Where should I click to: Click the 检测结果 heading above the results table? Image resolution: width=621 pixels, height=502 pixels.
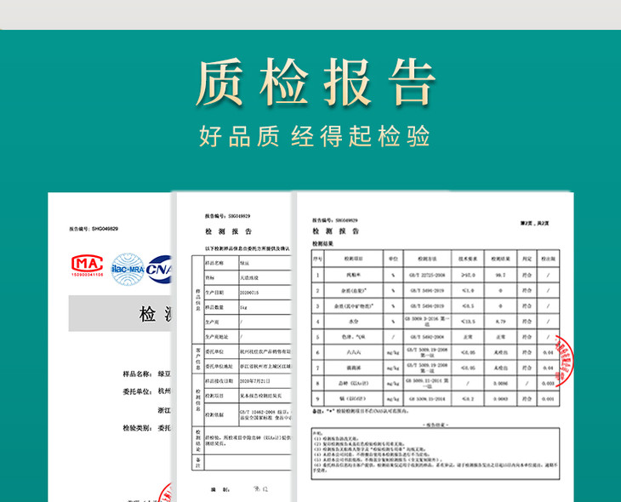pyautogui.click(x=324, y=243)
